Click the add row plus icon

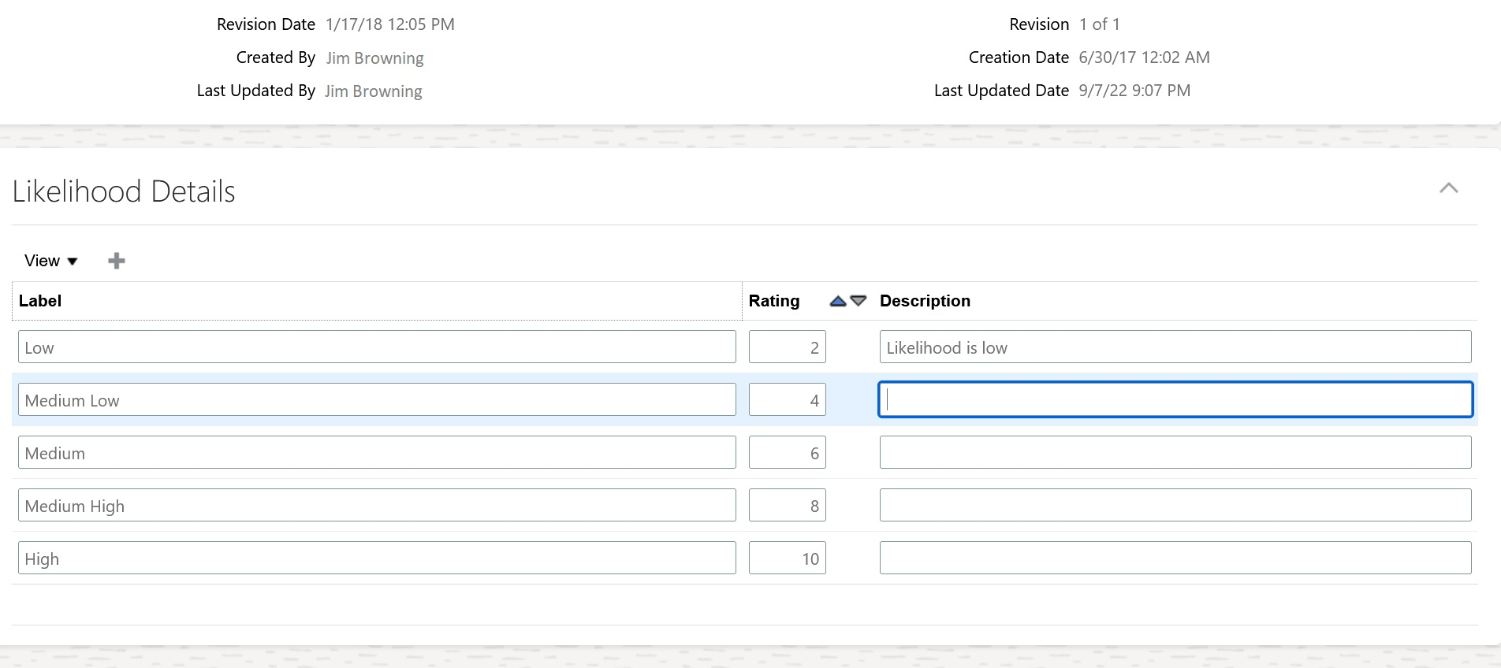tap(117, 261)
